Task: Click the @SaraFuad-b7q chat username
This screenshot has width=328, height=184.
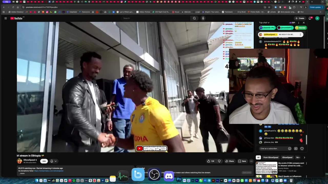Action: click(270, 131)
